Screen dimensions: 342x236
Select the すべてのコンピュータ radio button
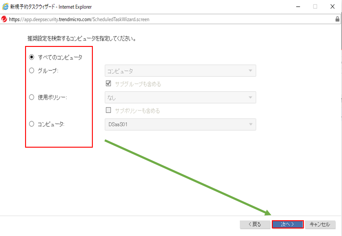click(x=32, y=57)
